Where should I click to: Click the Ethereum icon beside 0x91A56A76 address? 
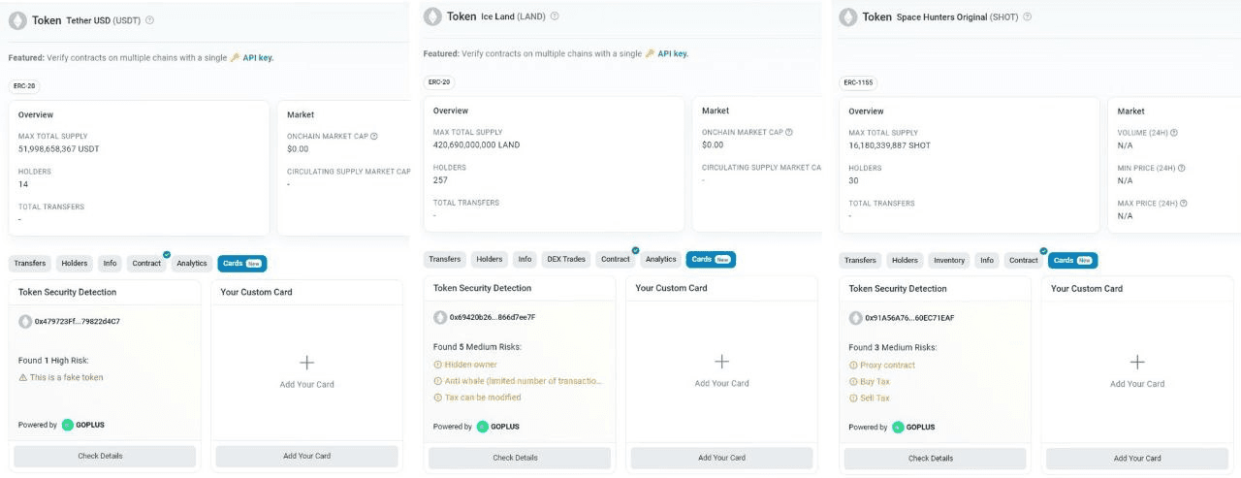pos(856,318)
